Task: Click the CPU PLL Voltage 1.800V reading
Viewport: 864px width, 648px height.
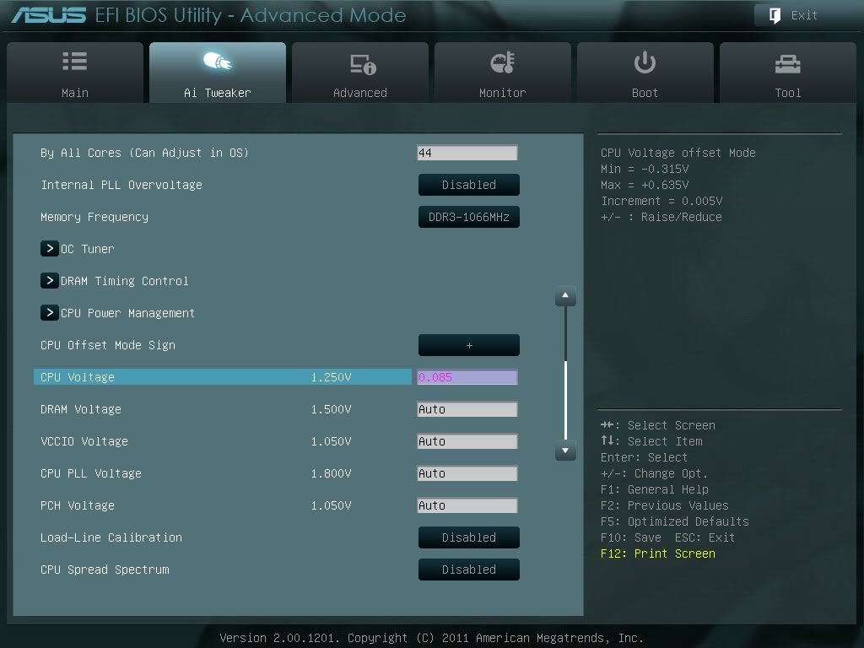Action: point(331,472)
